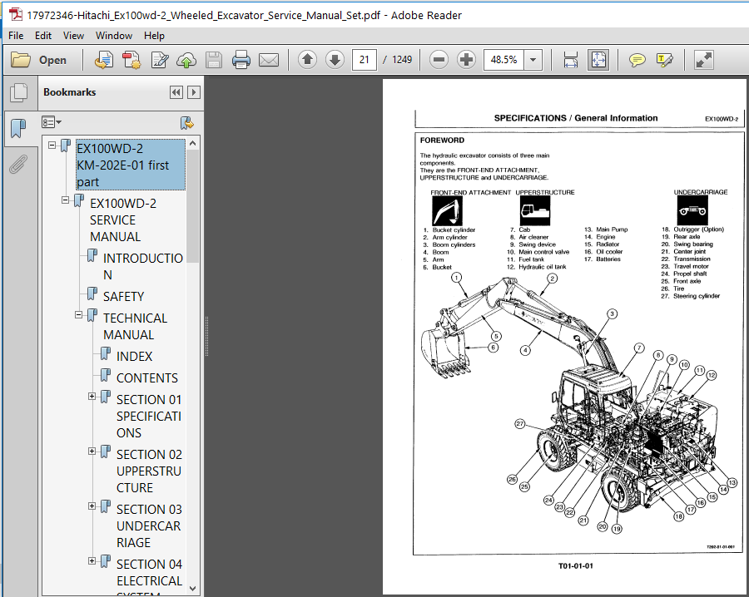Jump to the INDEX bookmark

pos(134,357)
